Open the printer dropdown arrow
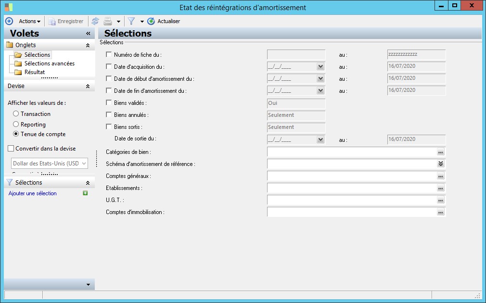 click(118, 21)
